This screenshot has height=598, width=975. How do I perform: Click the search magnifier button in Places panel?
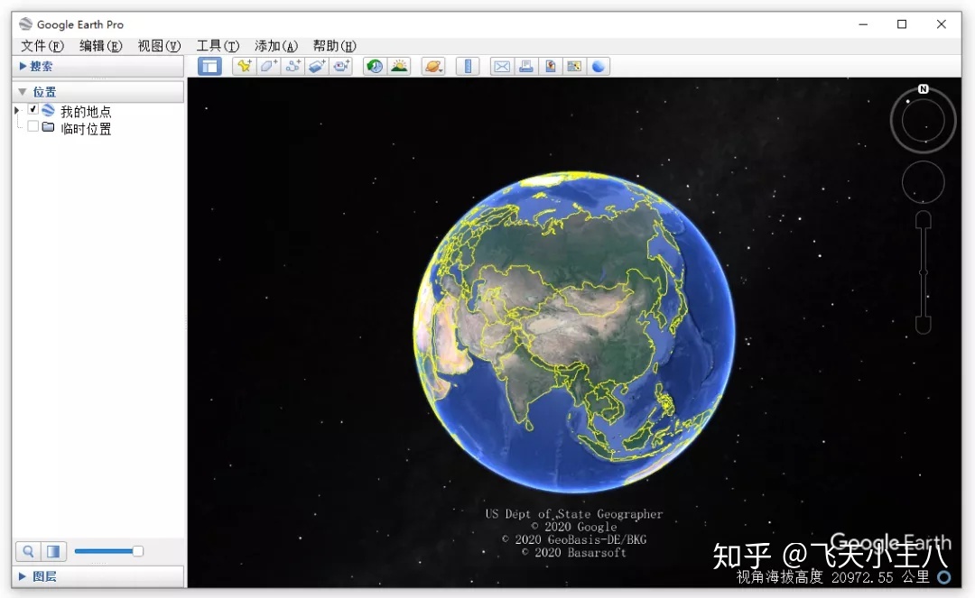coord(28,551)
